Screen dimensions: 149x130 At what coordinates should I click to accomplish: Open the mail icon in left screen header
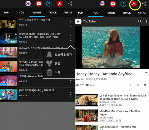39,4
